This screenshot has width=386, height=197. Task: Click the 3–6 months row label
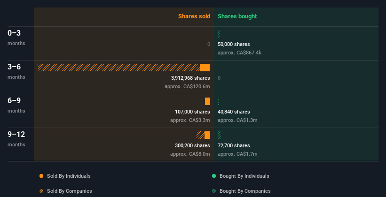point(16,71)
